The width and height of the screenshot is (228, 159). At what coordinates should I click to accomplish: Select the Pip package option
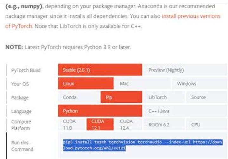pos(121,97)
